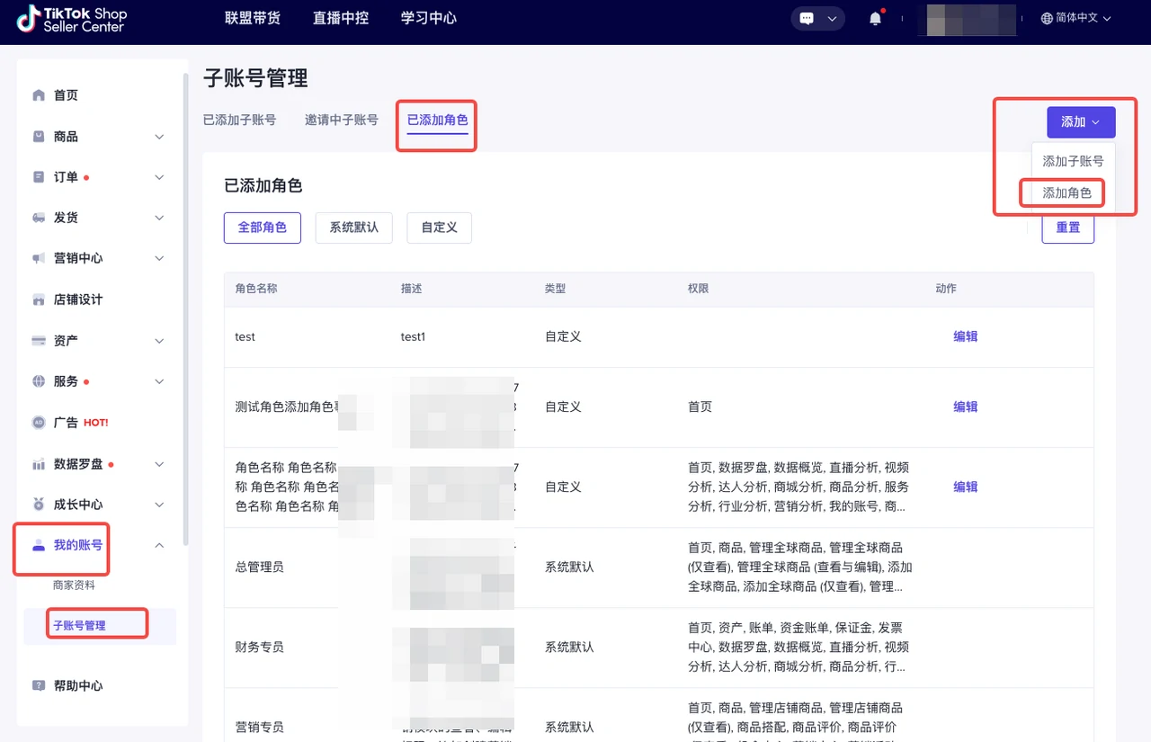Screen dimensions: 1151x742
Task: Collapse the 我的账号 sidebar section
Action: 159,545
